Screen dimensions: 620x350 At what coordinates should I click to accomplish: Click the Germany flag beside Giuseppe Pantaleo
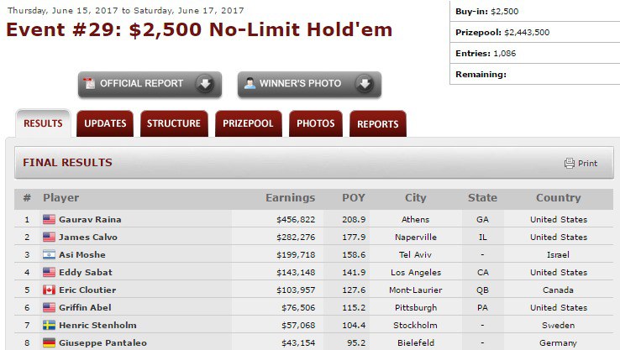click(x=49, y=343)
